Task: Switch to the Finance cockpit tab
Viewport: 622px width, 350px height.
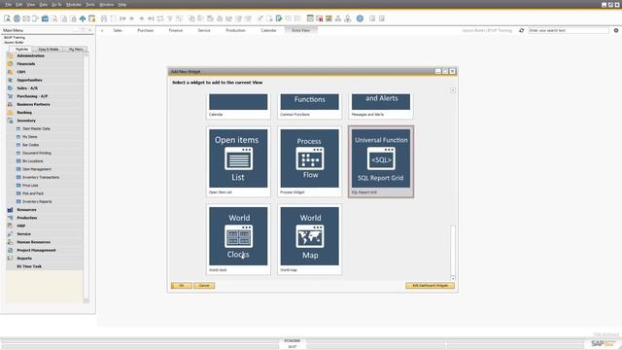Action: pyautogui.click(x=176, y=30)
